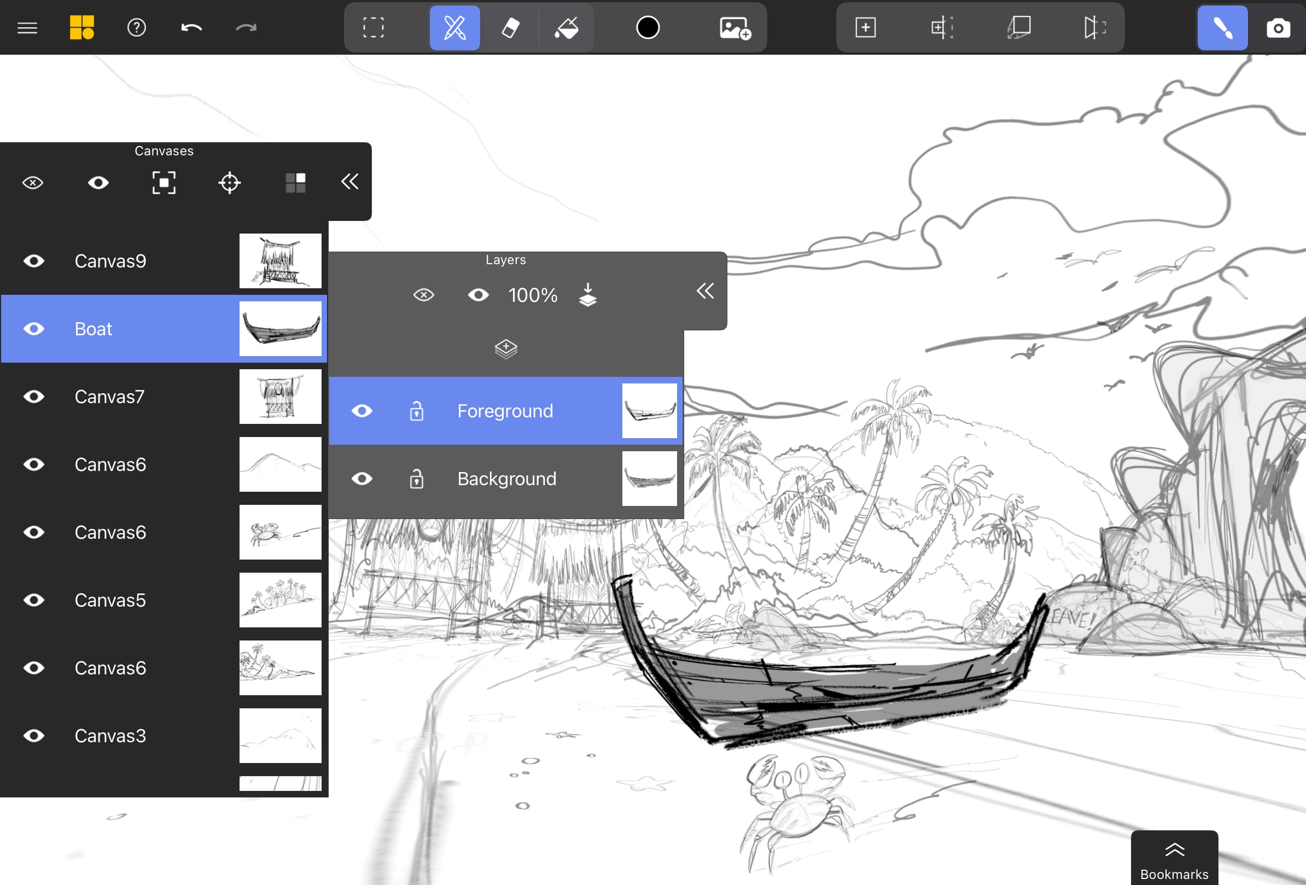Toggle visibility of Canvas3
Viewport: 1306px width, 885px height.
click(x=34, y=736)
